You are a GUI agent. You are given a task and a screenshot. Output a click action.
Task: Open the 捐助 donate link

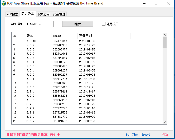coord(164,135)
